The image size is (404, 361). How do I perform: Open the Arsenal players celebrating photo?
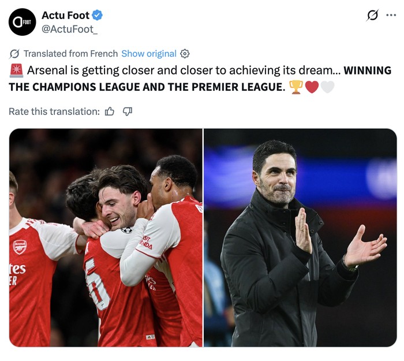point(106,237)
